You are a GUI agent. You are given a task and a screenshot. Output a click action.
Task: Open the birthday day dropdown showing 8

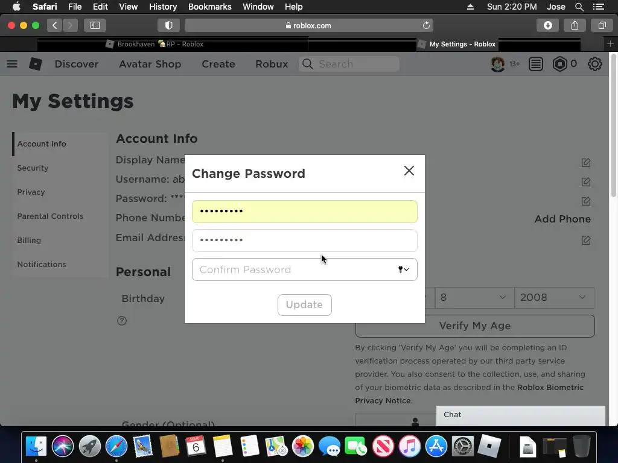(474, 297)
